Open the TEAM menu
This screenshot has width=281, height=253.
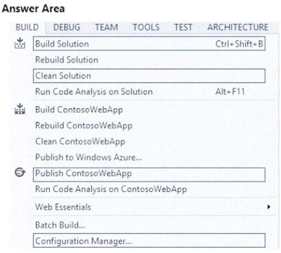(106, 27)
